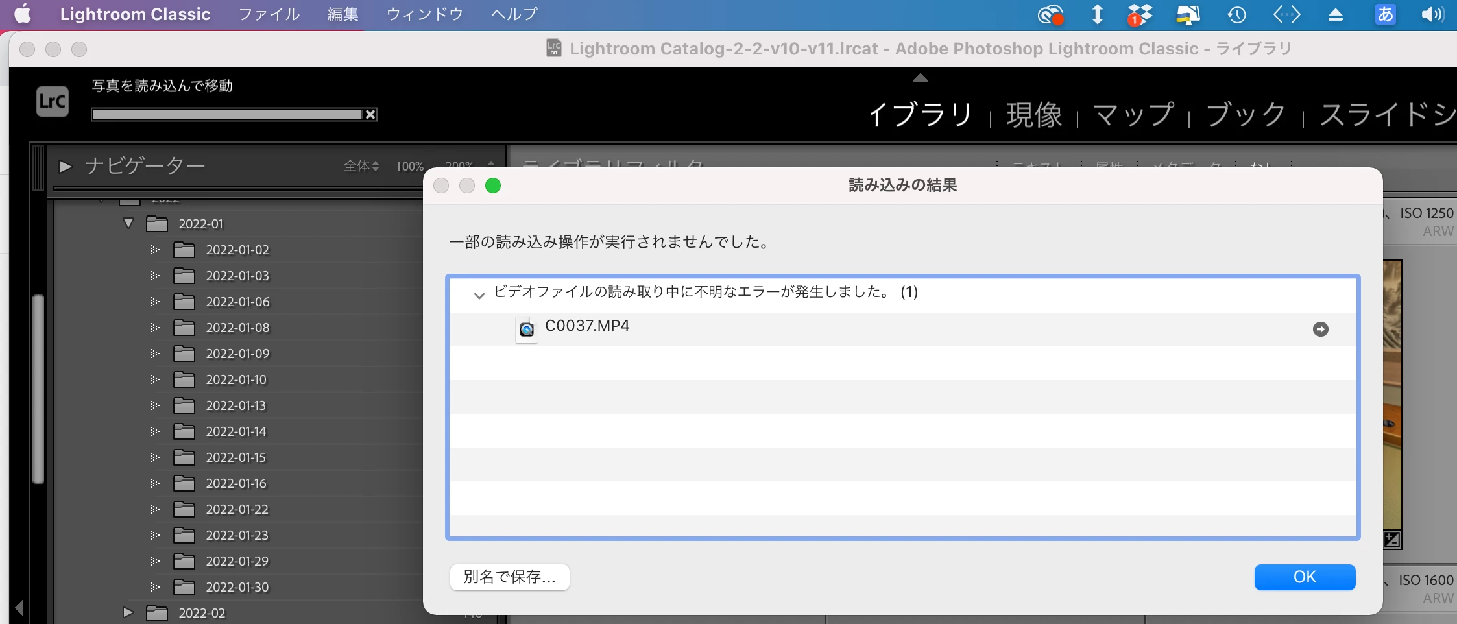Viewport: 1457px width, 624px height.
Task: Open the volume control icon
Action: [1432, 14]
